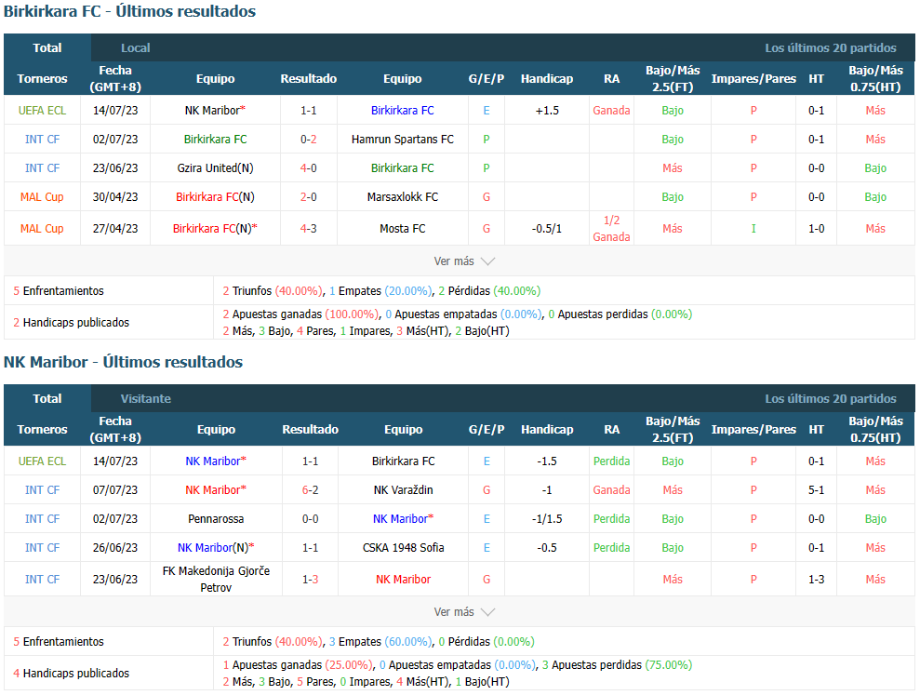Click the 0-0 Pennarossa result
The image size is (920, 695).
[x=311, y=518]
